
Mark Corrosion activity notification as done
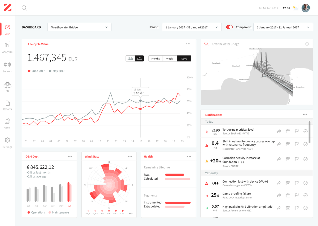point(305,159)
